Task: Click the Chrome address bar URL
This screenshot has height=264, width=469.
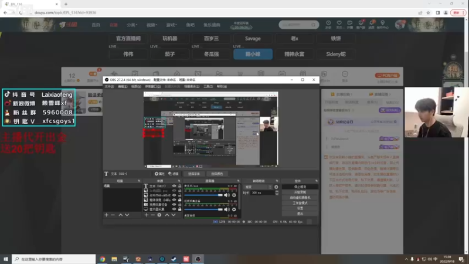Action: 65,12
